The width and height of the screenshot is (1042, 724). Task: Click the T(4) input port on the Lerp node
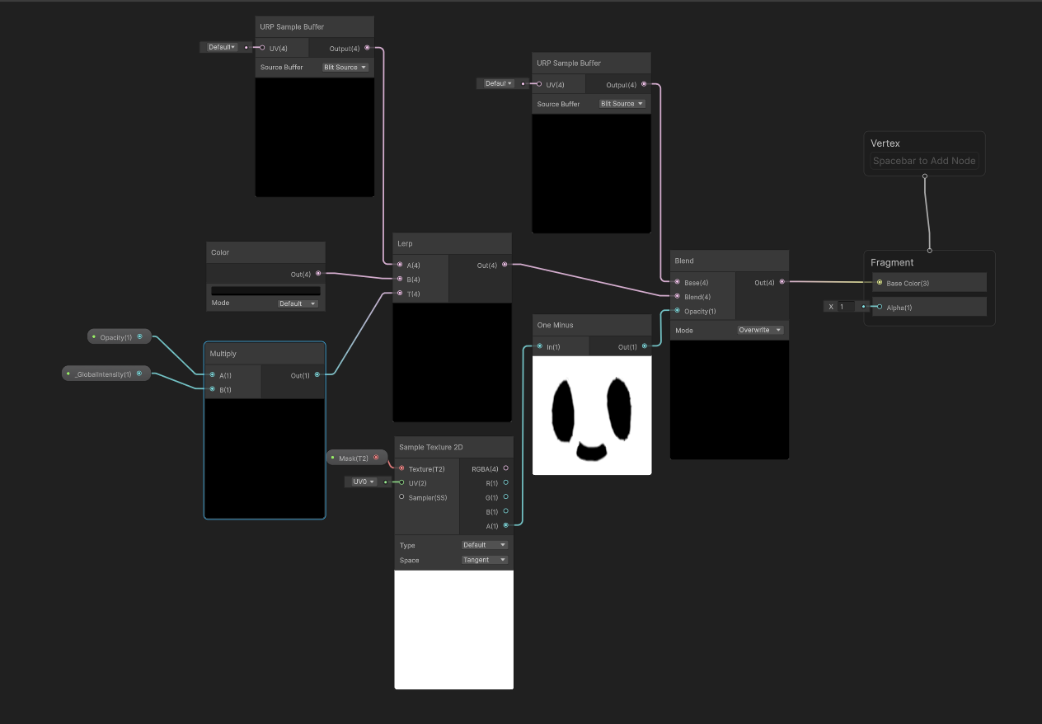point(398,294)
